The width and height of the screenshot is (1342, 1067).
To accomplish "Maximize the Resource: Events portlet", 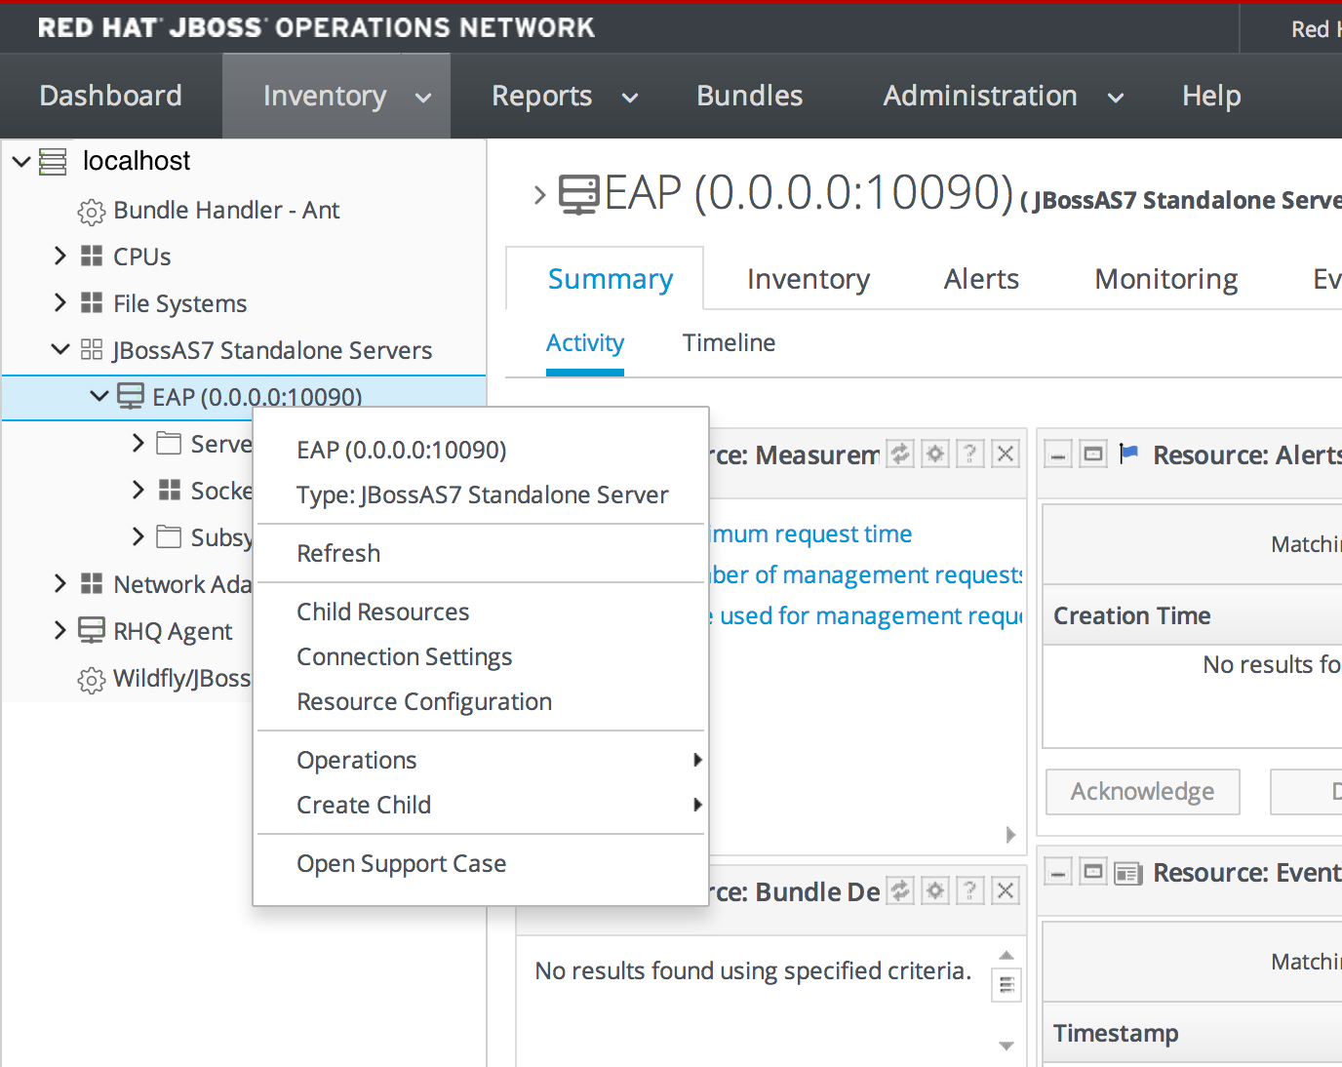I will [1093, 872].
